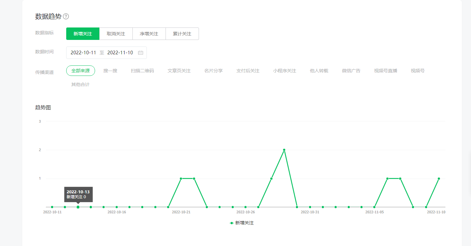Screen dimensions: 471x246
Task: Choose the 文章页关注 channel
Action: coord(179,71)
